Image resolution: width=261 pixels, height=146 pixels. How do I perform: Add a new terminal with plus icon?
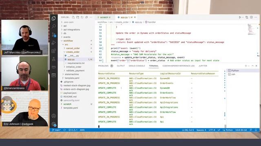[x=246, y=66]
